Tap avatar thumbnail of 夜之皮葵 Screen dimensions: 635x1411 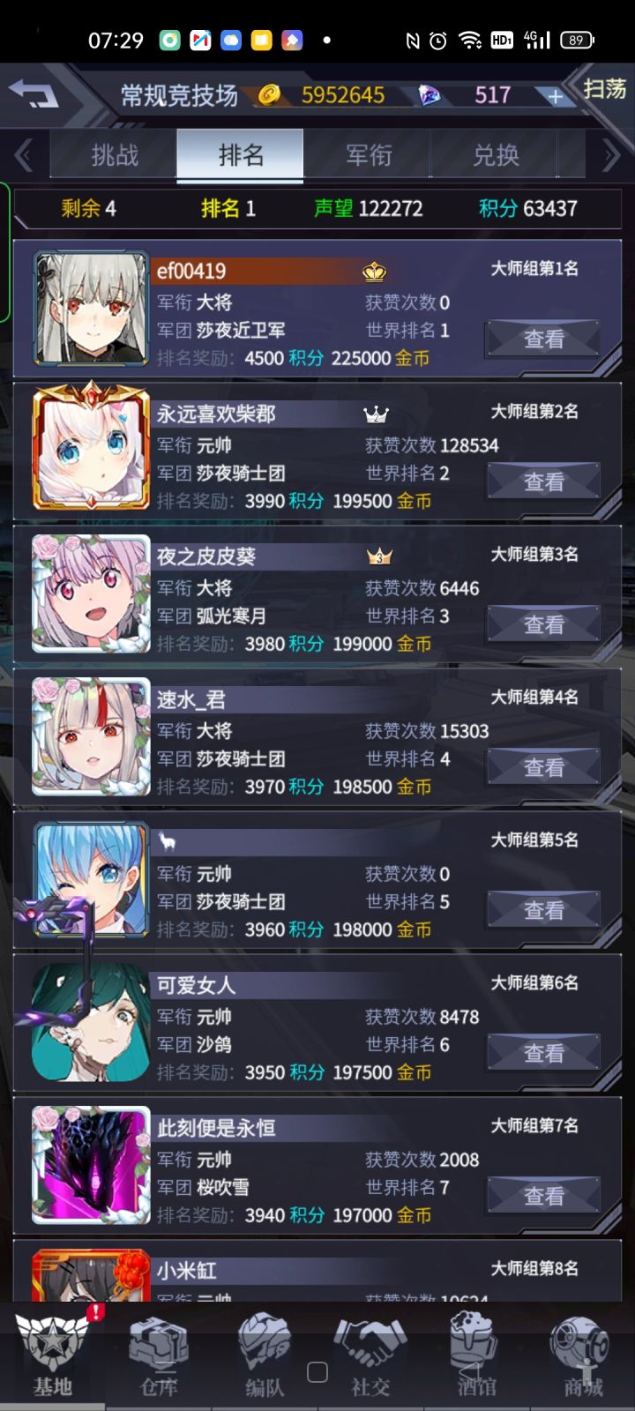(91, 594)
